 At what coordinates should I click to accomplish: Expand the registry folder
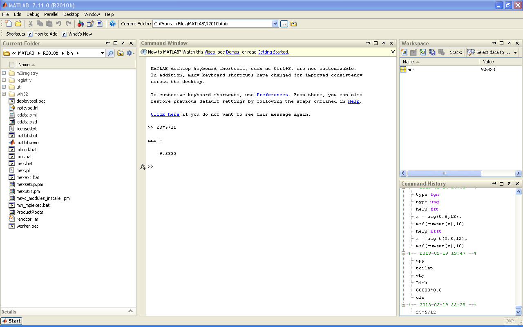pos(4,80)
